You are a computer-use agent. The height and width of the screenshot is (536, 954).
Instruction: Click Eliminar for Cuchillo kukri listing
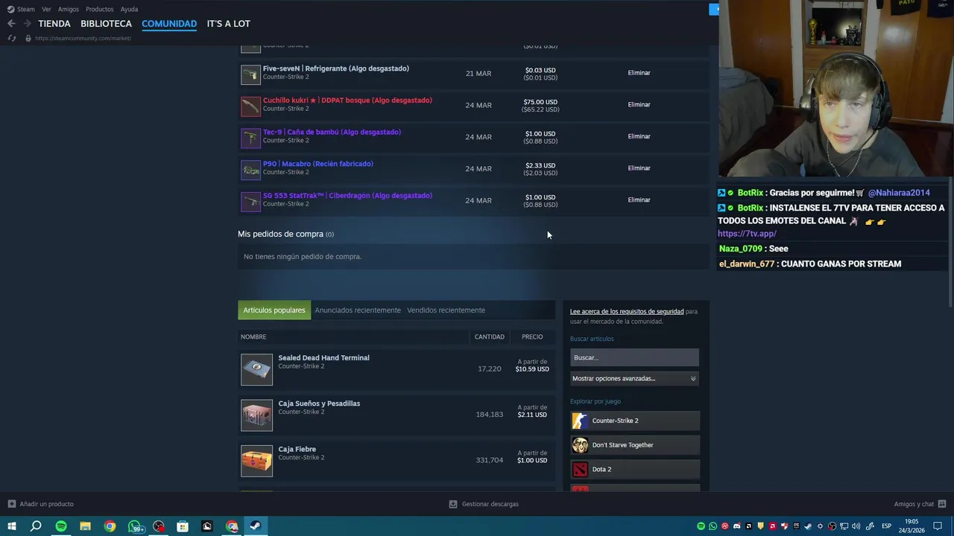[x=639, y=105]
